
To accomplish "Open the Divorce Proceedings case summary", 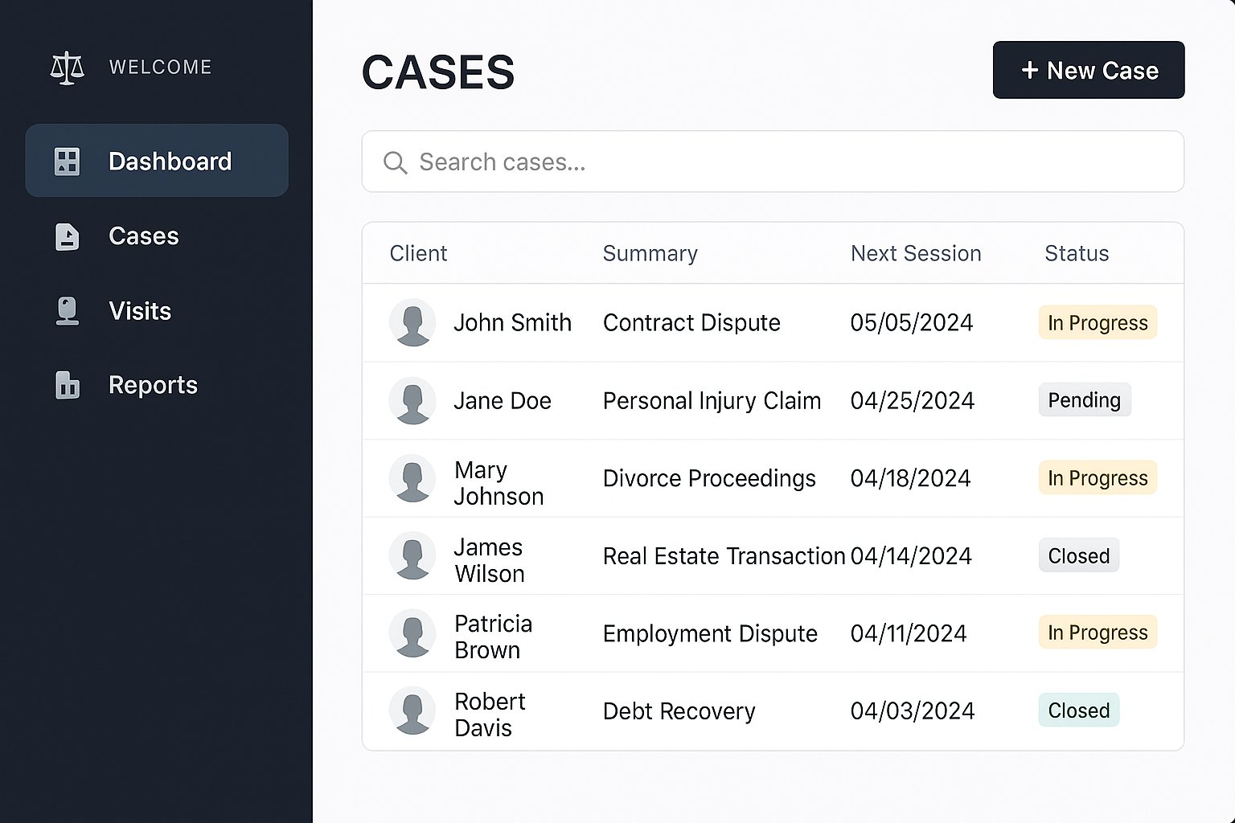I will pyautogui.click(x=709, y=479).
